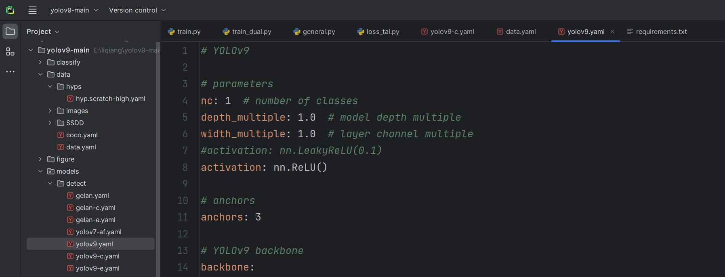Click the Python icon on train.py tab
The image size is (725, 277).
pyautogui.click(x=171, y=31)
